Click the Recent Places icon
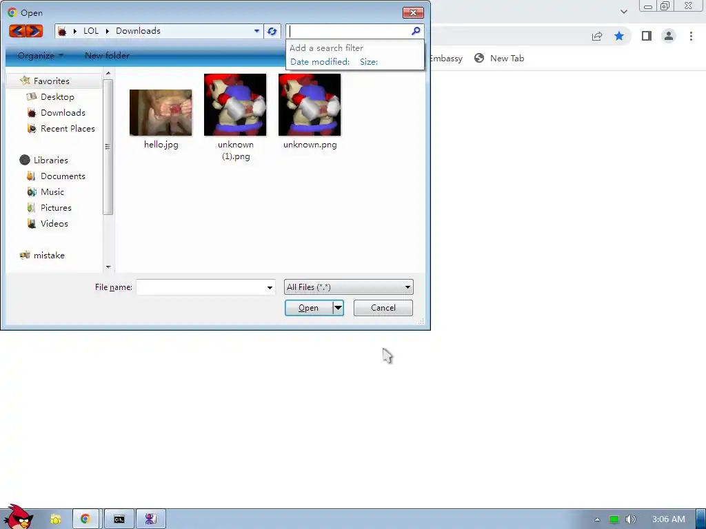 (31, 128)
